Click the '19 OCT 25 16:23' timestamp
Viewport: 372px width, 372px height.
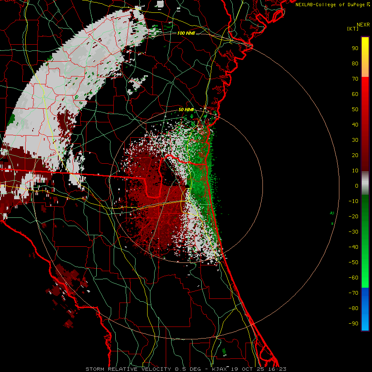coord(258,369)
